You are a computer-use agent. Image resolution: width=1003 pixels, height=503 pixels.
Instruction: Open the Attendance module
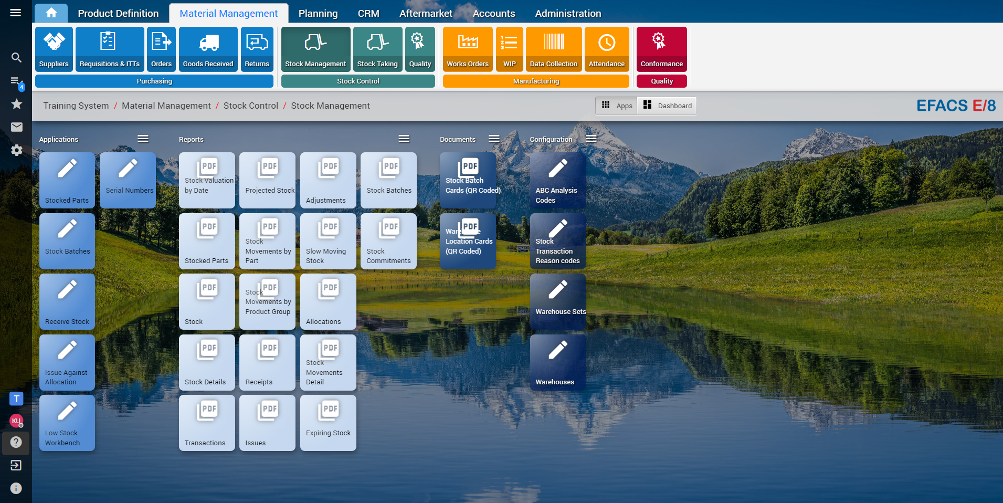tap(606, 49)
